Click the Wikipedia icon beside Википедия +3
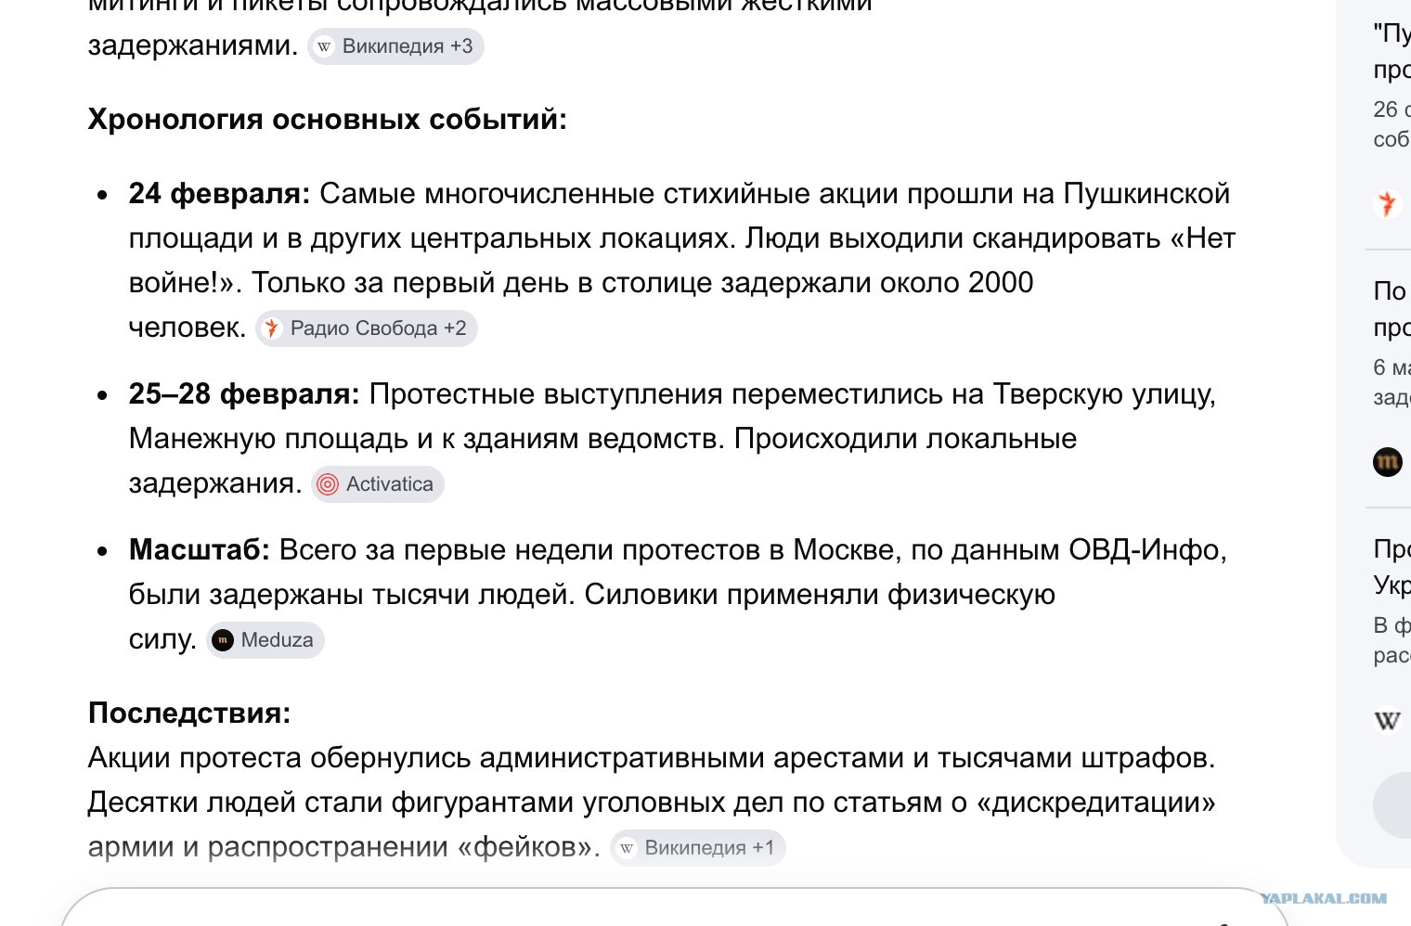Screen dimensions: 1411x926 tap(324, 46)
